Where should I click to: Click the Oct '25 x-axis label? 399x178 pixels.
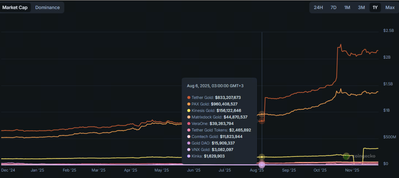pyautogui.click(x=320, y=170)
